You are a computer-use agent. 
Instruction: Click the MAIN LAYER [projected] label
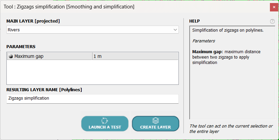click(33, 21)
